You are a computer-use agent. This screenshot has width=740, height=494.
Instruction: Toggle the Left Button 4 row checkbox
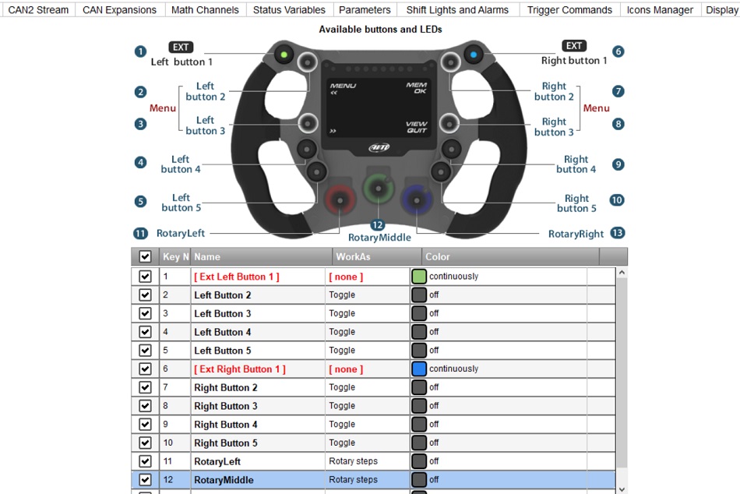coord(145,331)
